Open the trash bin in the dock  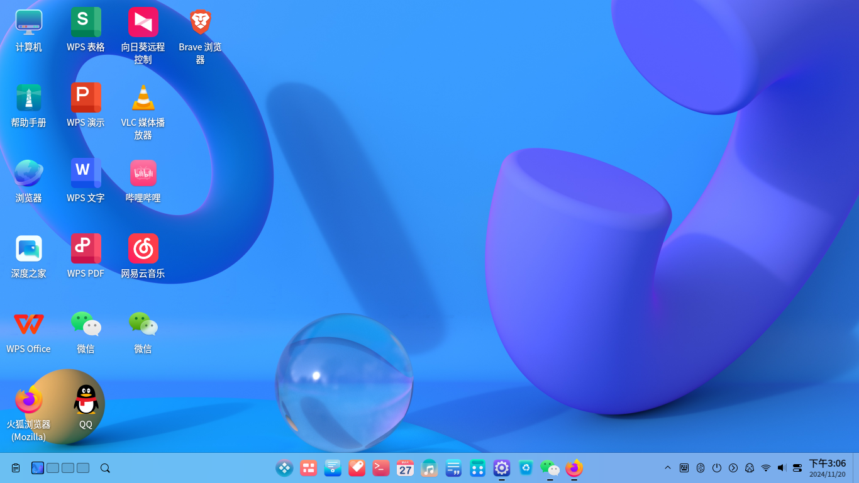pyautogui.click(x=526, y=468)
